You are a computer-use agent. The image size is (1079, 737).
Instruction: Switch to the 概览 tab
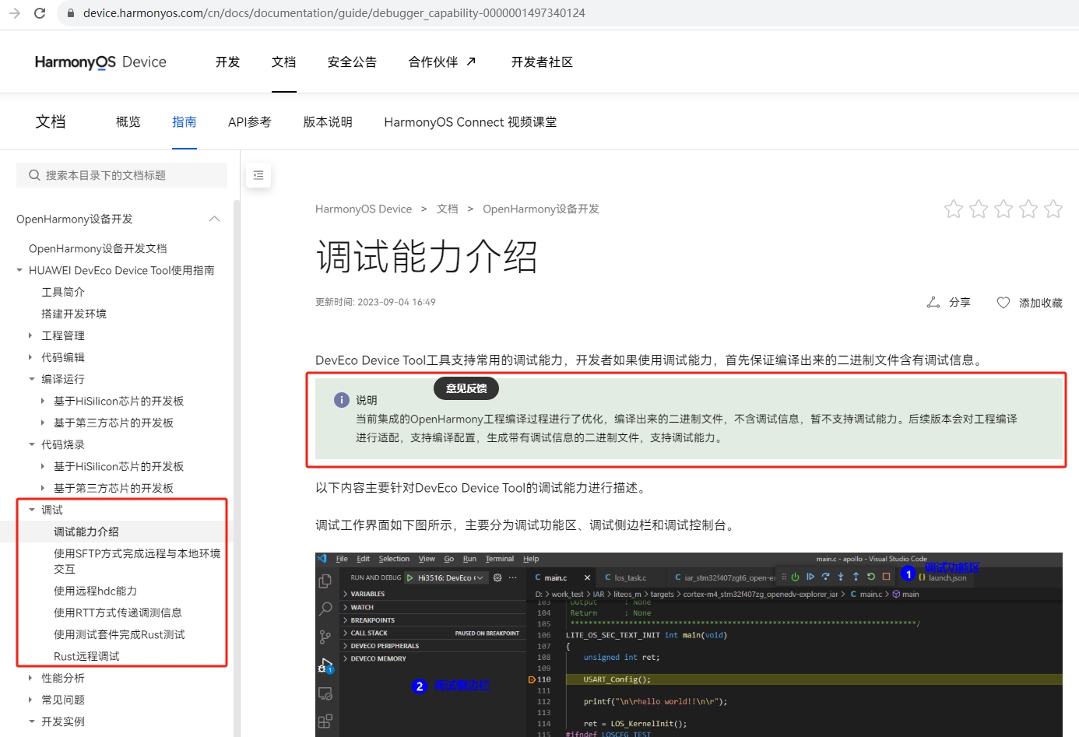coord(128,122)
